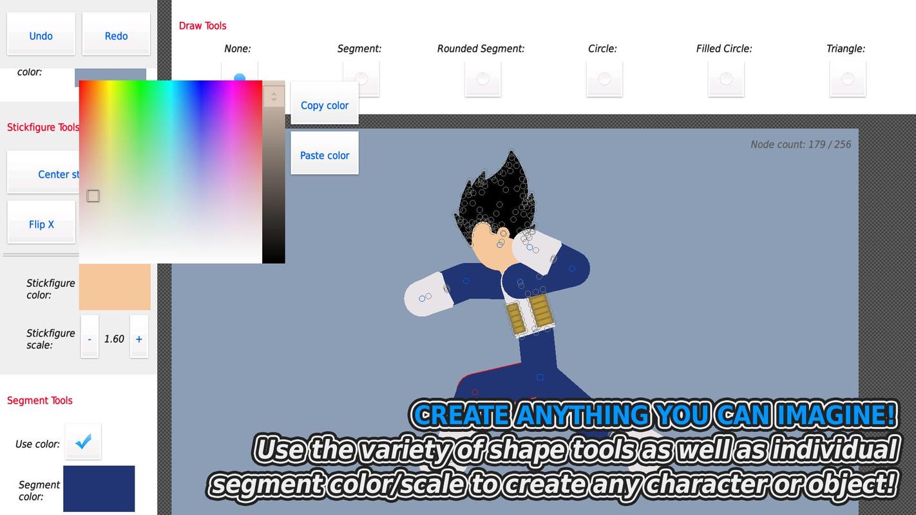
Task: Click the Redo button
Action: [116, 35]
